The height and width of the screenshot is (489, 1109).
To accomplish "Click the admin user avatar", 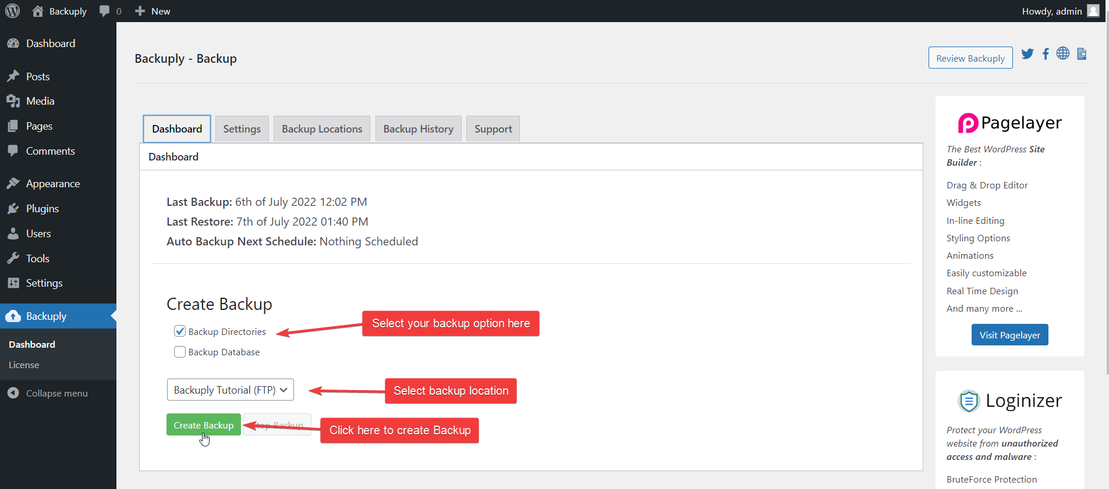I will tap(1093, 11).
